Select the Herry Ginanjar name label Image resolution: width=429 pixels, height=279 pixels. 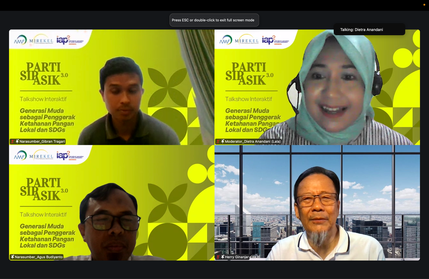pos(237,257)
